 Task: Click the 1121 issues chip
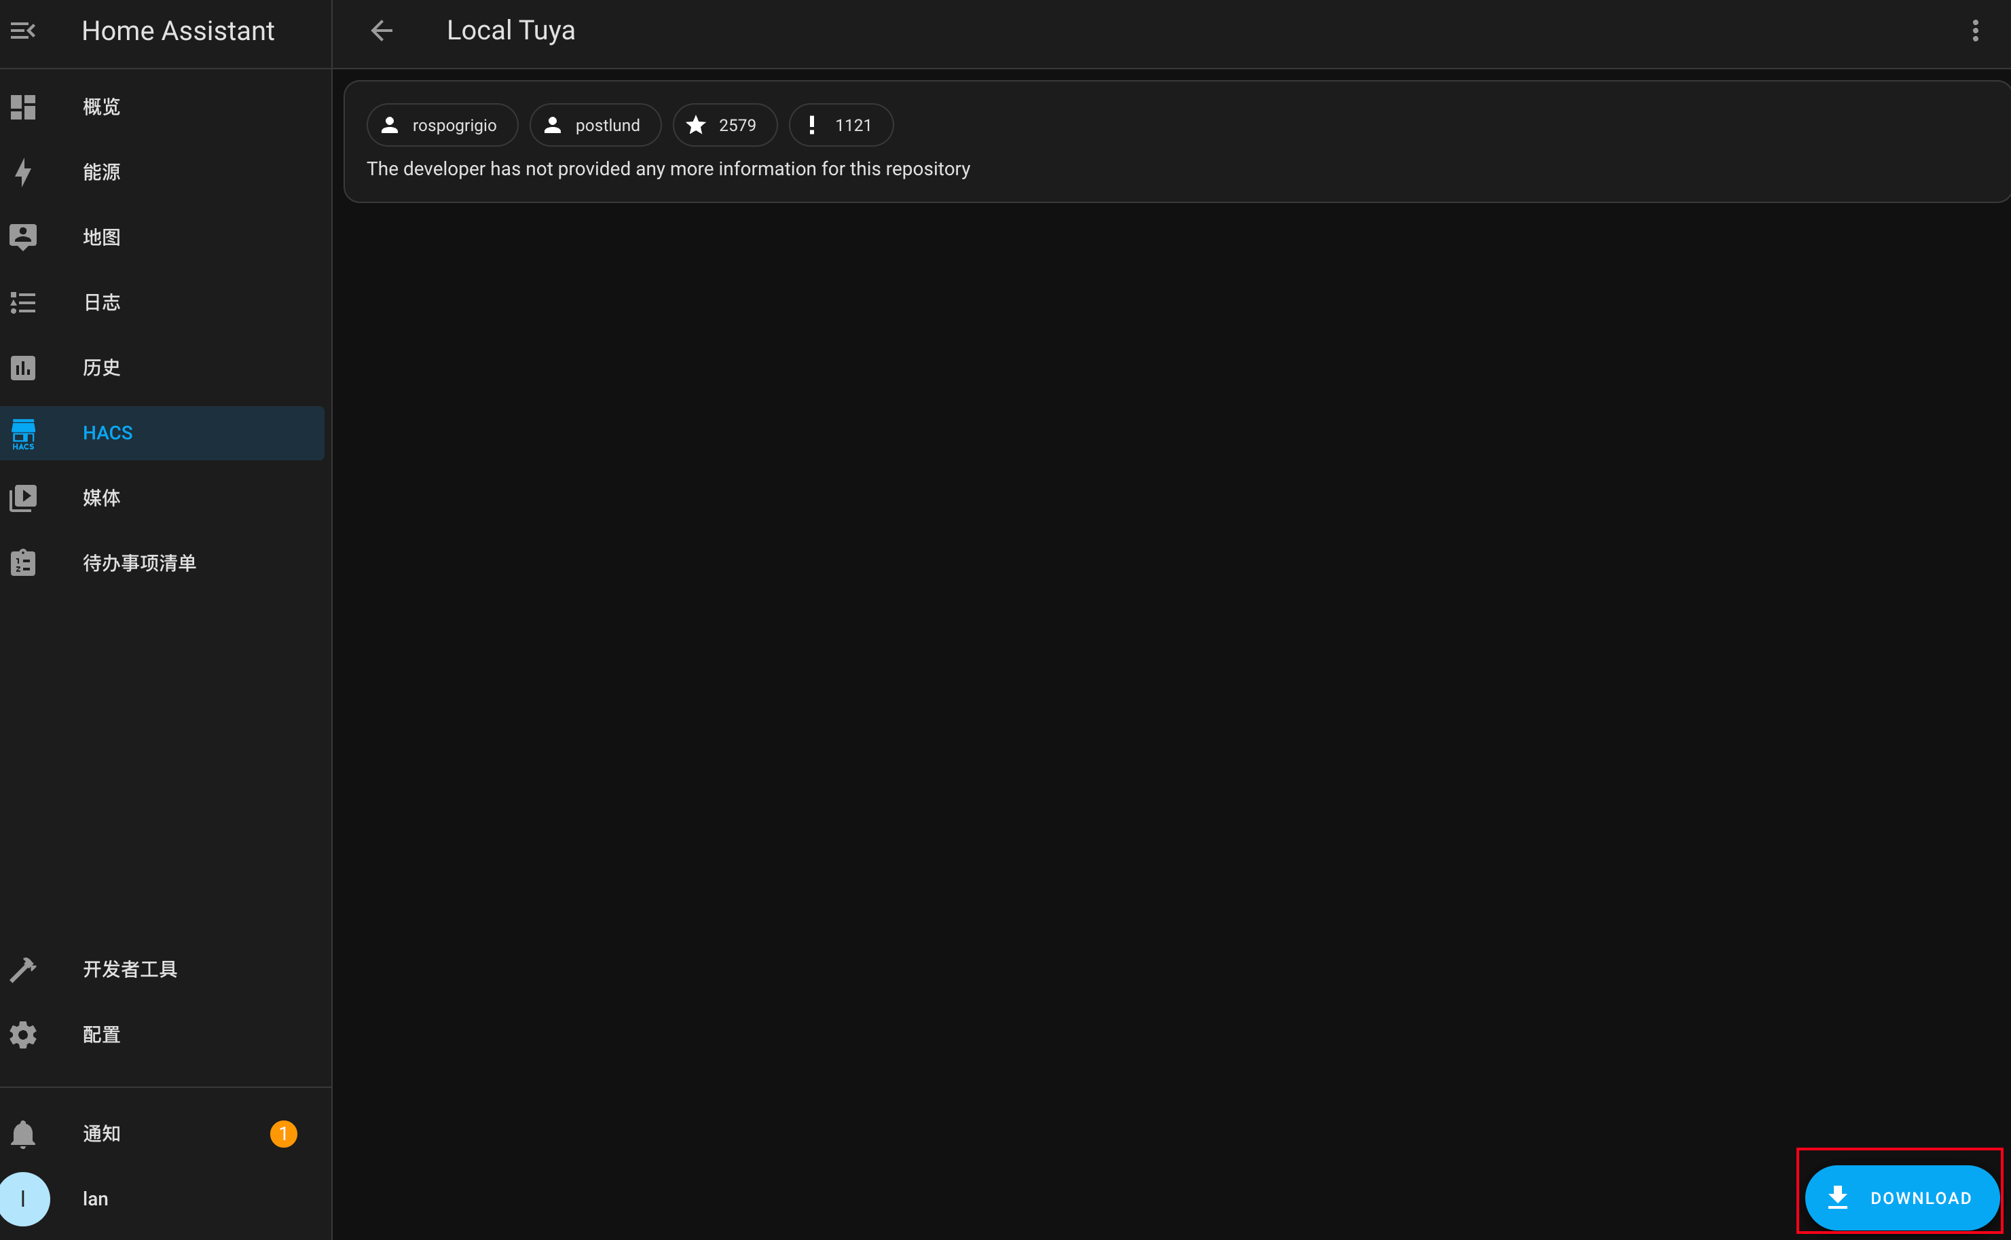click(x=841, y=125)
